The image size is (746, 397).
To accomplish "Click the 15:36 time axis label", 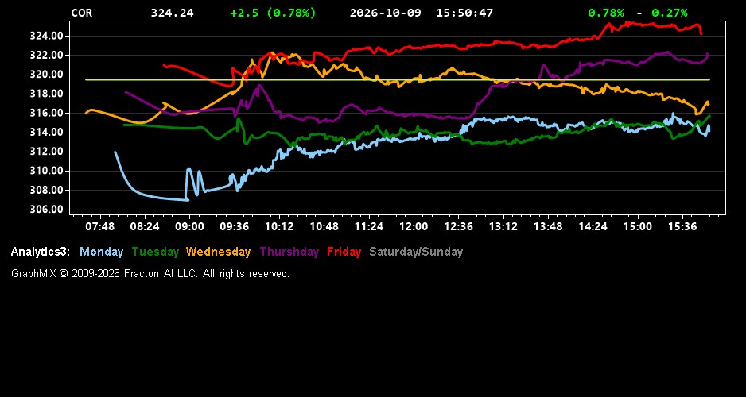I will click(x=682, y=227).
